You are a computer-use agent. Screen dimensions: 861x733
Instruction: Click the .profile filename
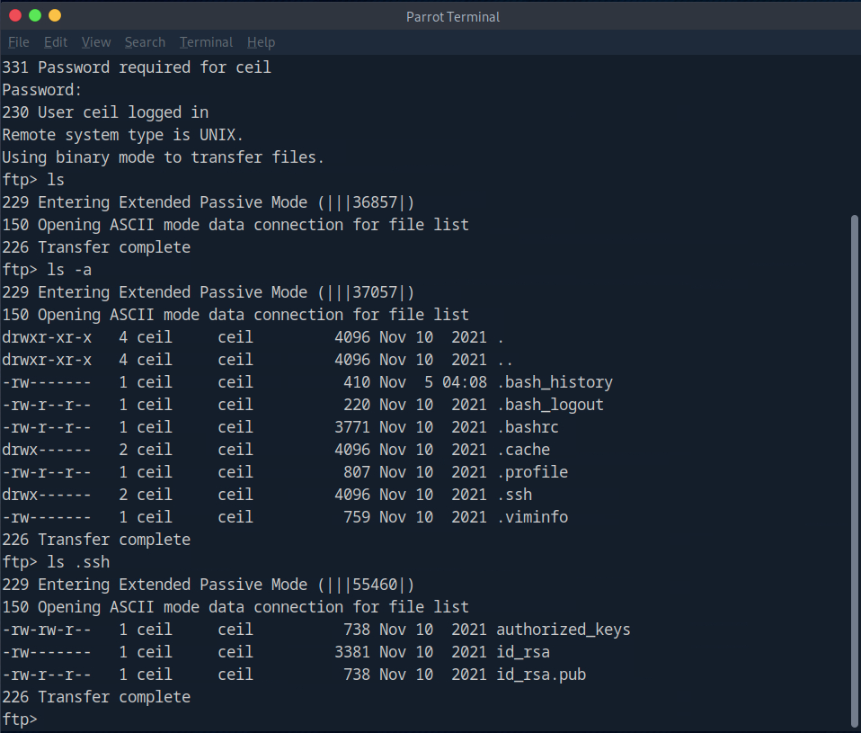[531, 472]
